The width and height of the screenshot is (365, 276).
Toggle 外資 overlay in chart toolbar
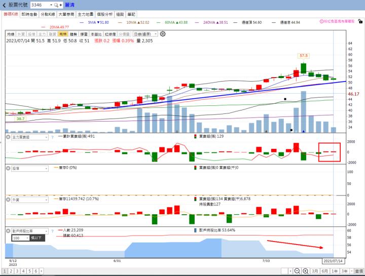point(21,34)
